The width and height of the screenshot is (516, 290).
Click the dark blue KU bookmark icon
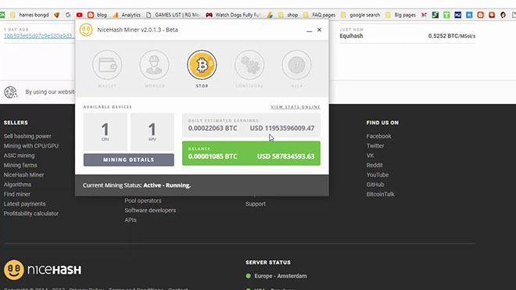click(457, 15)
